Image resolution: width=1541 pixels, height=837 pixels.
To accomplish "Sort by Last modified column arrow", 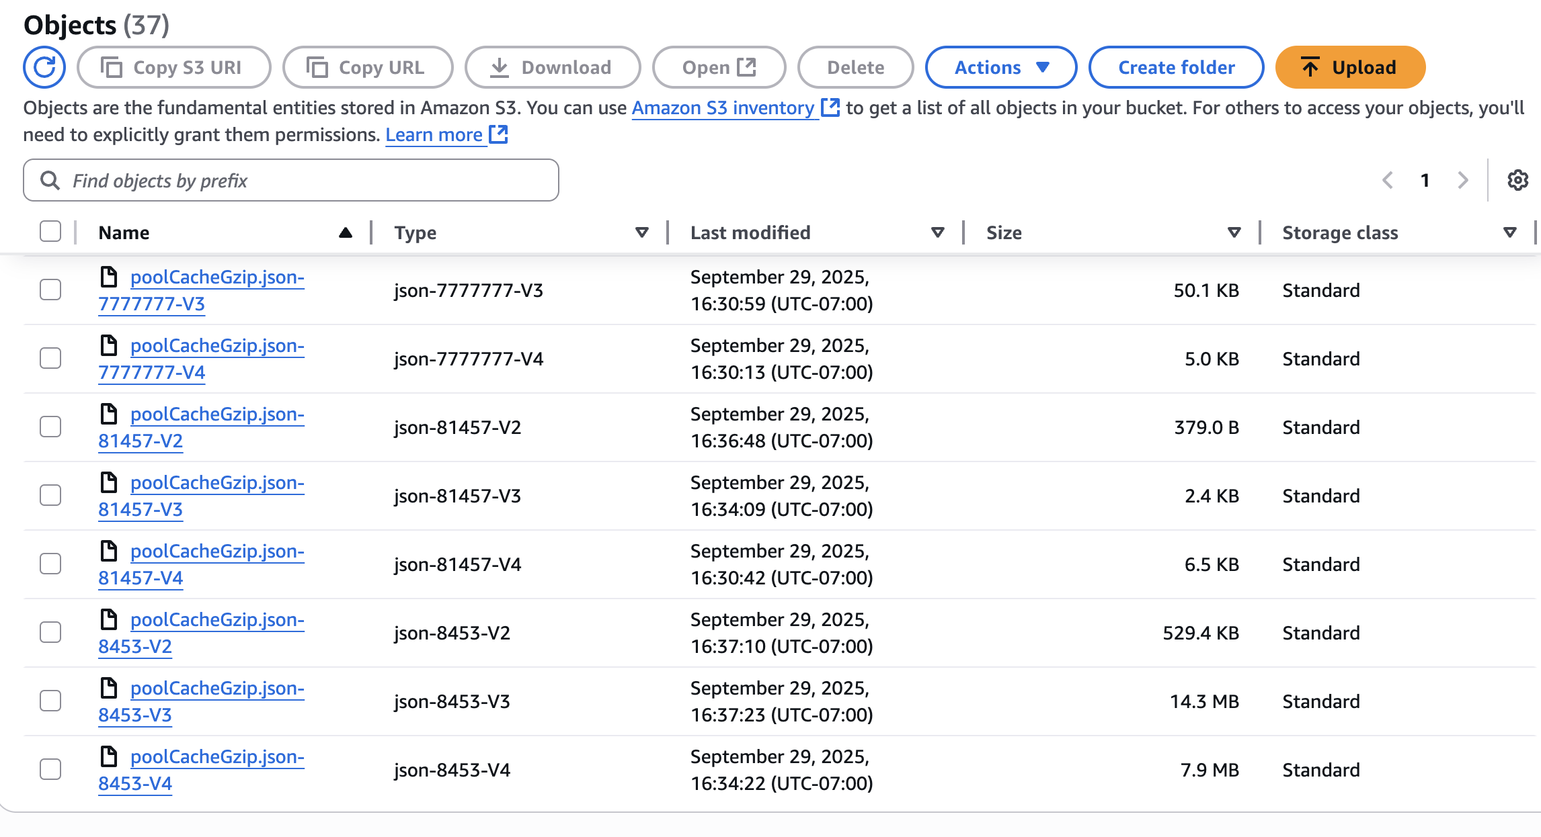I will point(937,232).
